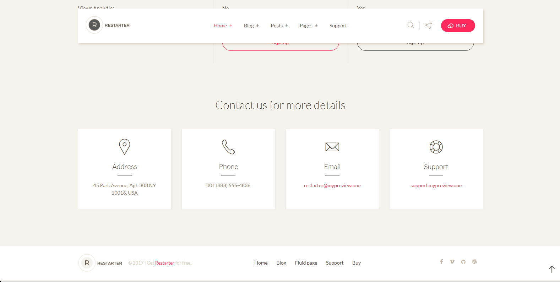This screenshot has height=282, width=560.
Task: Open the Pages menu dropdown
Action: pyautogui.click(x=309, y=26)
